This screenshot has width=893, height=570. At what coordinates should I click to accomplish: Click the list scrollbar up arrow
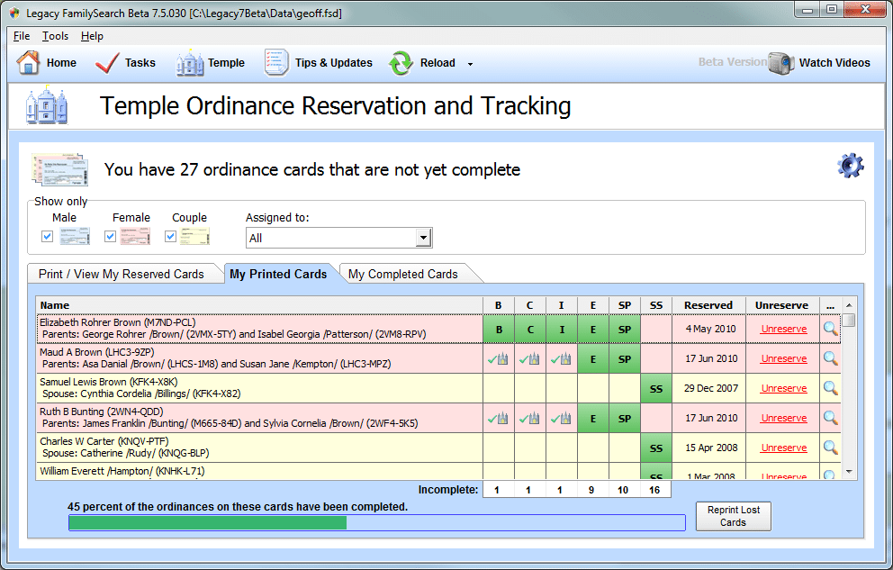(849, 305)
